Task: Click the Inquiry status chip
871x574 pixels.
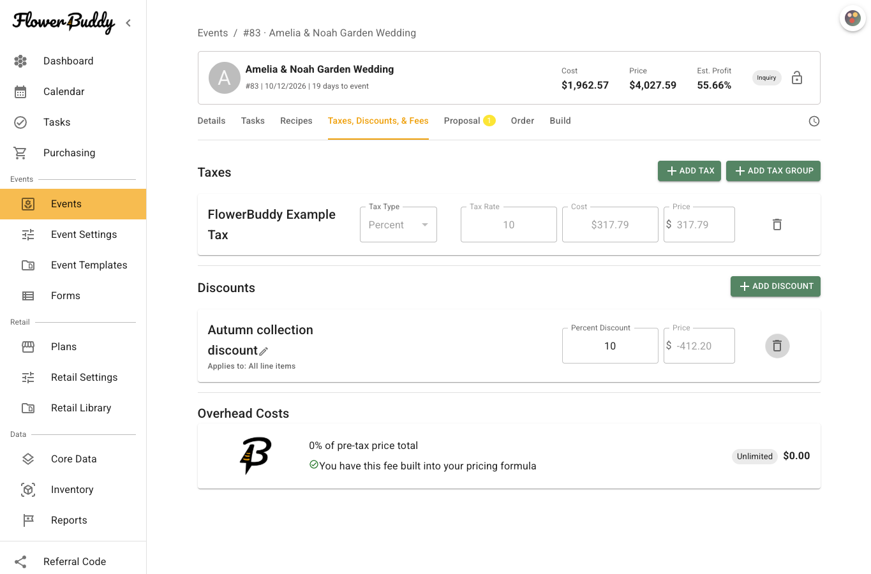Action: pyautogui.click(x=766, y=78)
